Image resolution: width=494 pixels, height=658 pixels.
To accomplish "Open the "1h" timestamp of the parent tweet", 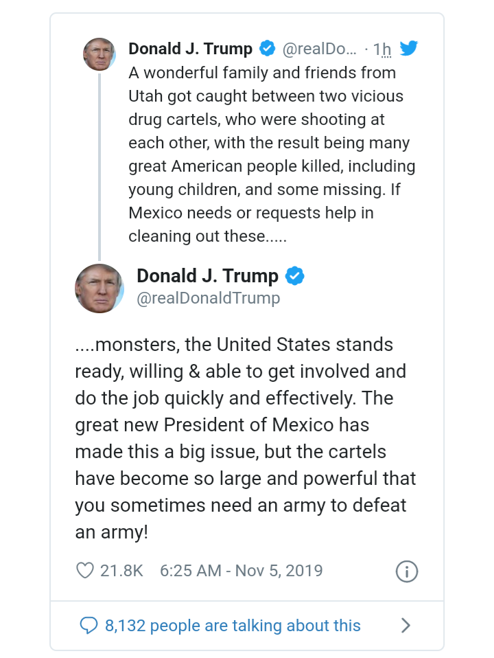I will click(382, 49).
